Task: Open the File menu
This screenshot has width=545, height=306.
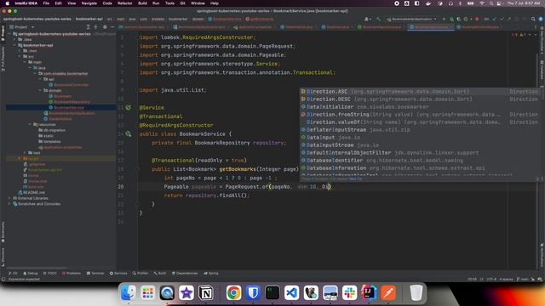Action: pos(46,3)
